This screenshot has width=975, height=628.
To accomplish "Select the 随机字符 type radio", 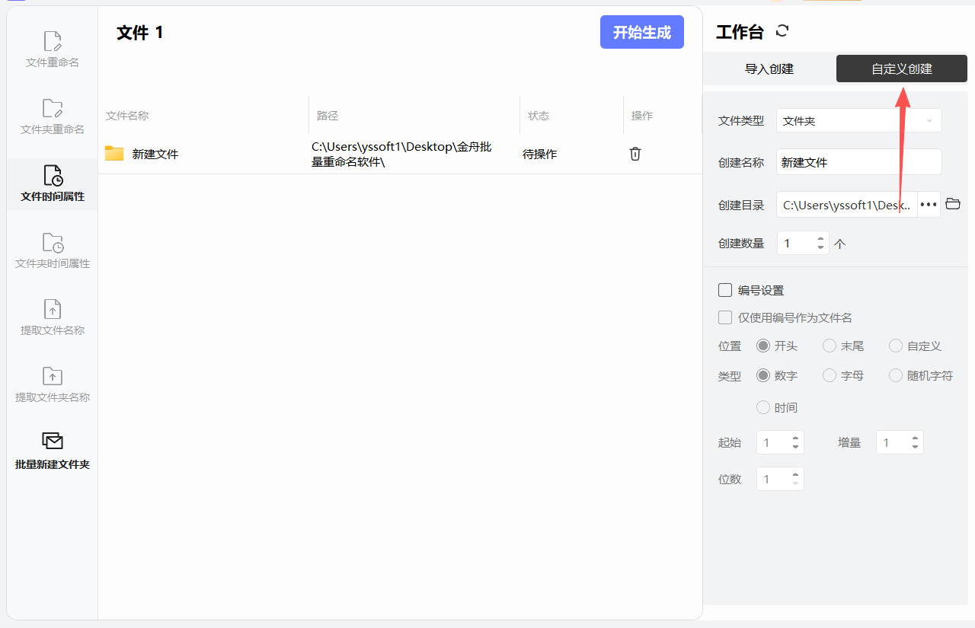I will (896, 375).
